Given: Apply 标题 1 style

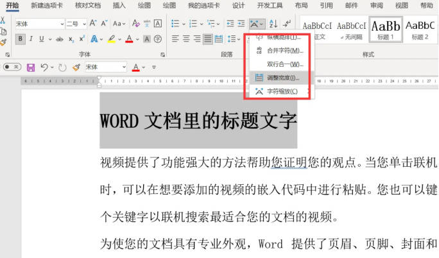Looking at the screenshot, I should point(386,30).
